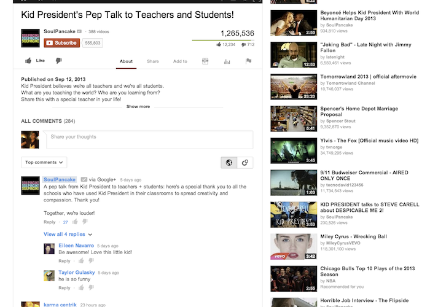Click the SoulPancake channel avatar beside Subscribe

point(31,38)
